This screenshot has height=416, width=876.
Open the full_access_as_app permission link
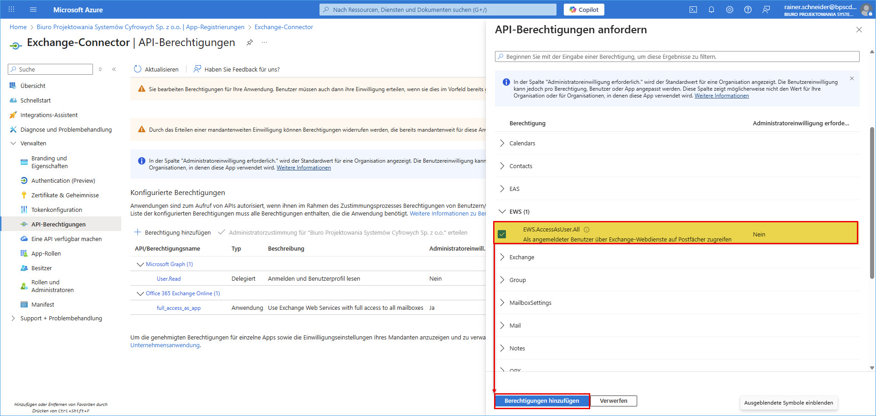(179, 308)
